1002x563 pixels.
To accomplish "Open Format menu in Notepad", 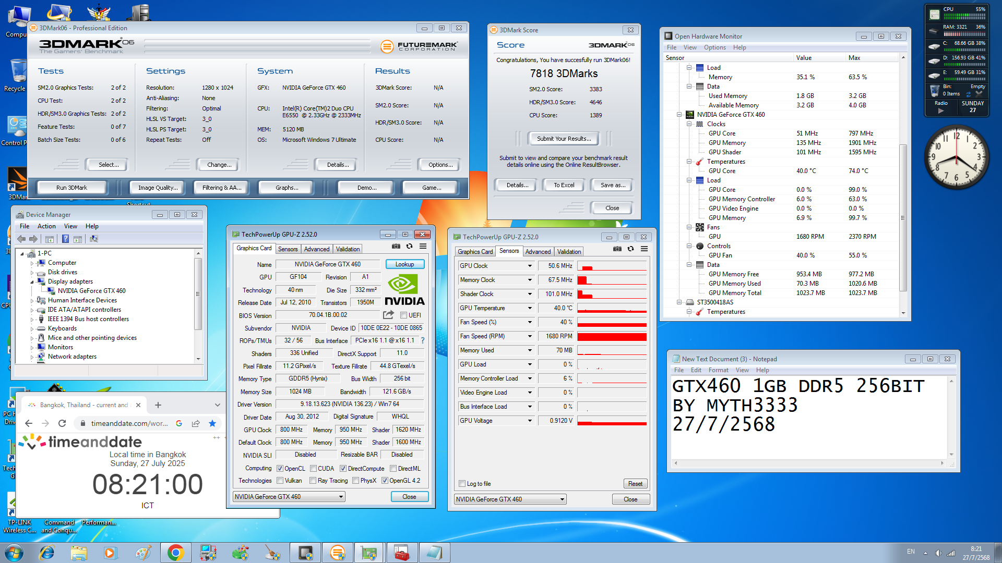I will tap(718, 370).
